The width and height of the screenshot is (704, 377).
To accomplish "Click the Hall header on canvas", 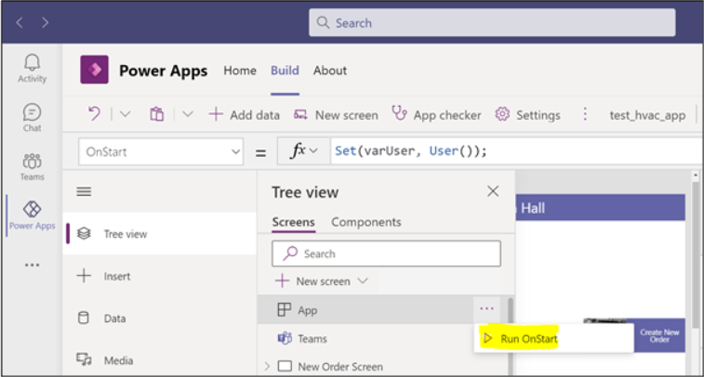I will 600,208.
